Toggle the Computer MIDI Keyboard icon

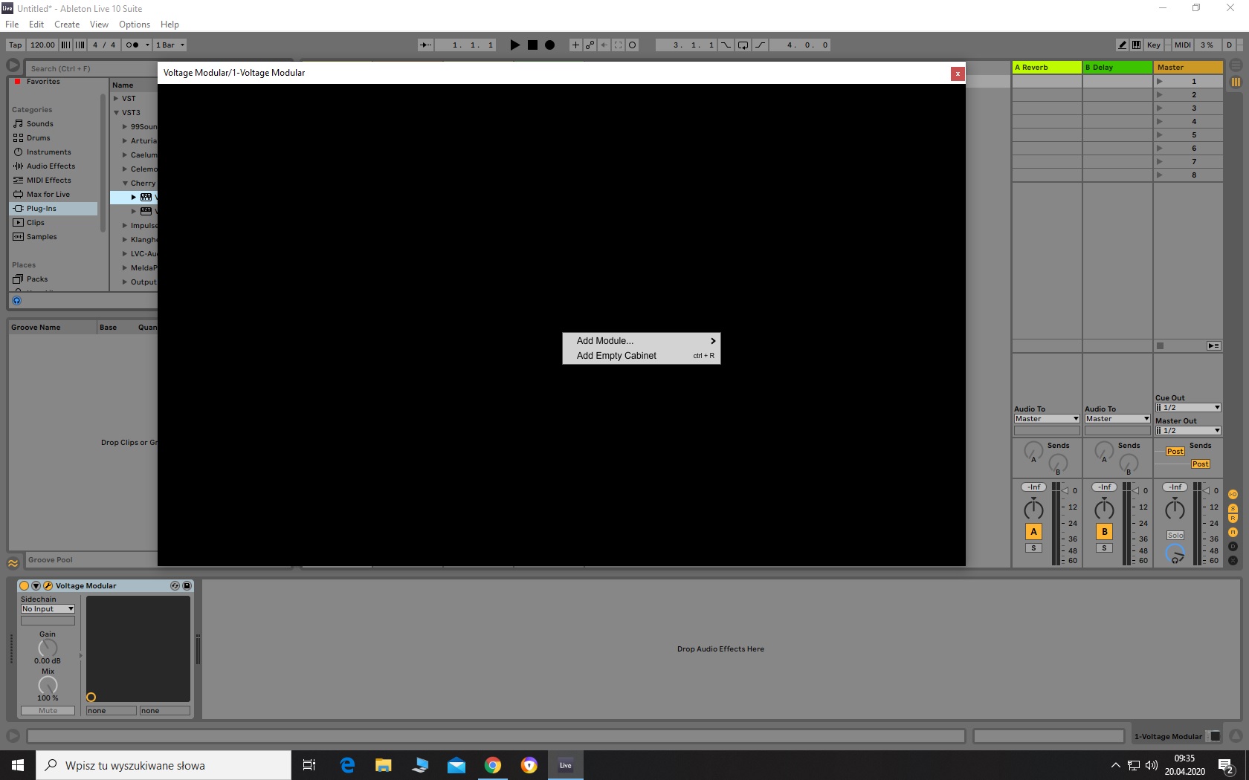click(x=1136, y=45)
